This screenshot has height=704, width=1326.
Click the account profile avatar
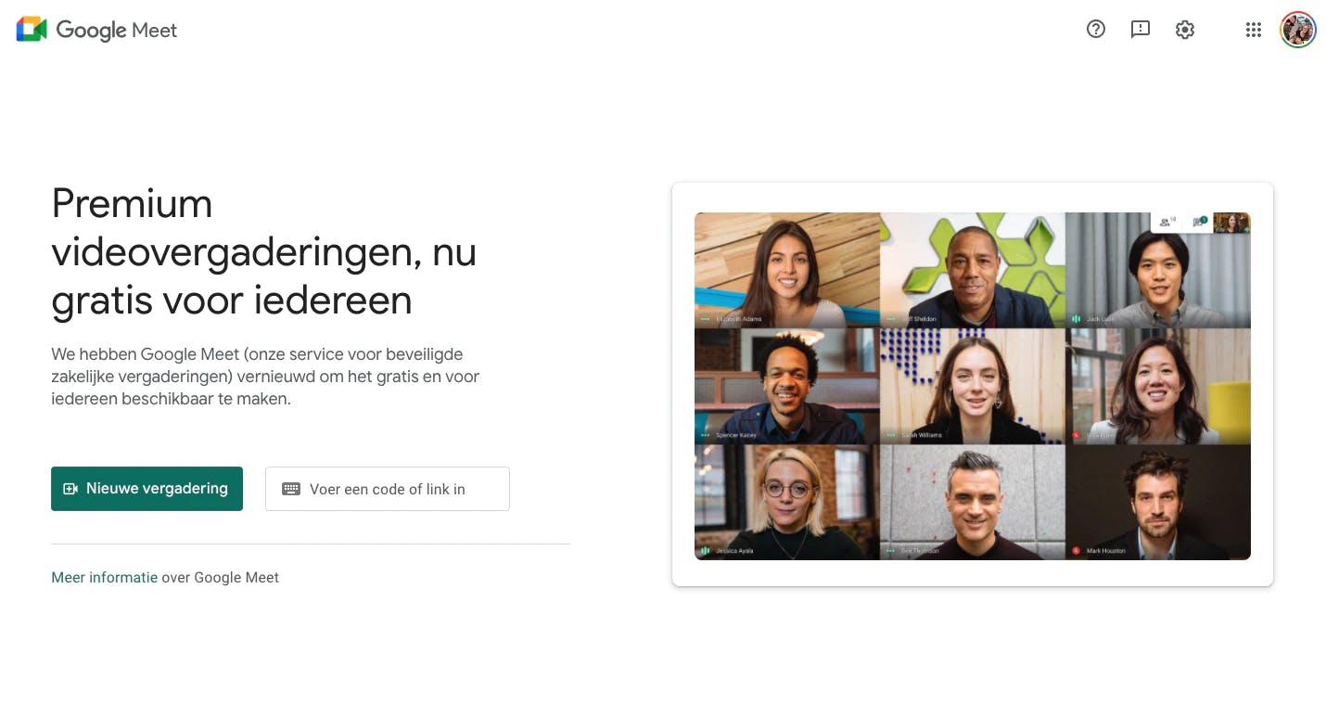pyautogui.click(x=1298, y=30)
